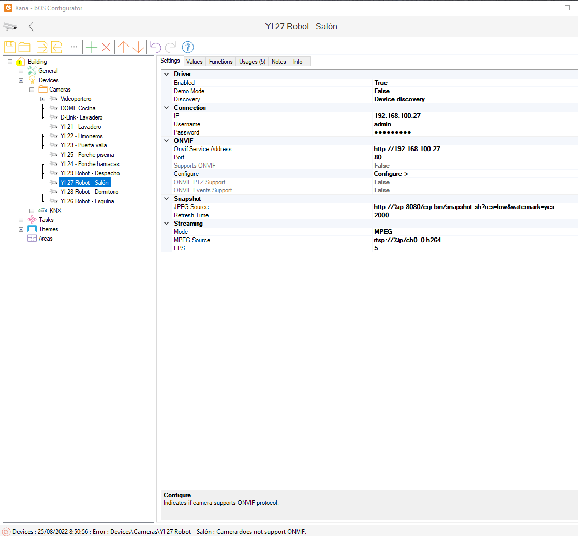Open the Usages (5) tab
The image size is (578, 536).
click(x=252, y=62)
